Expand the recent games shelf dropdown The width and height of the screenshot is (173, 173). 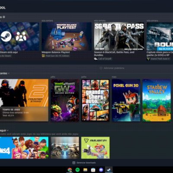pos(9,74)
